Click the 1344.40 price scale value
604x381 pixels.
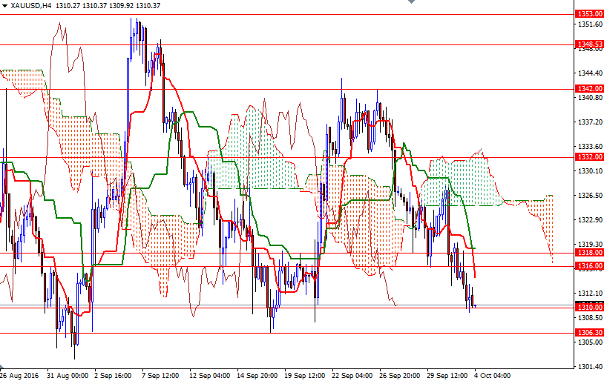click(590, 73)
